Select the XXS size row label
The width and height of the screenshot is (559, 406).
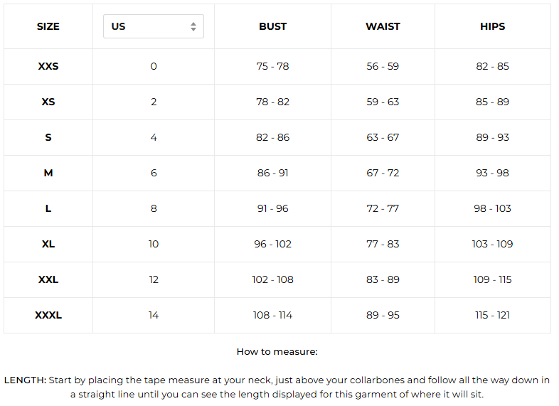pyautogui.click(x=48, y=66)
